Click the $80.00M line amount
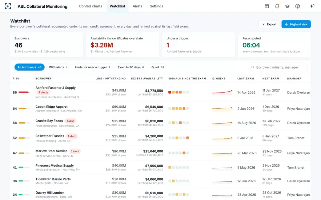The width and height of the screenshot is (321, 200). tap(119, 151)
